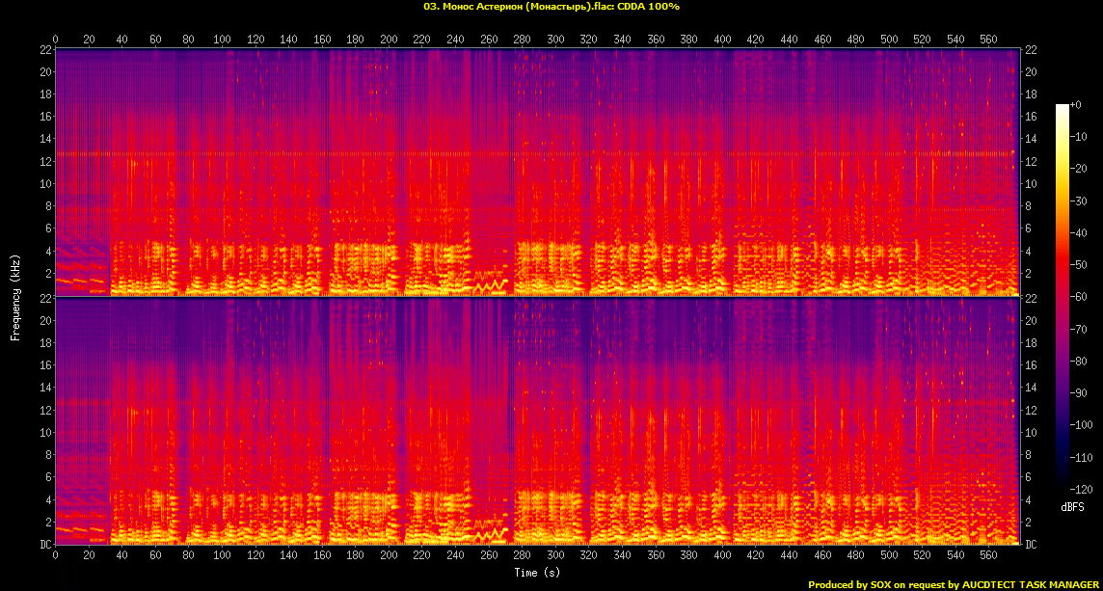Click the 100 tick on top time axis

click(222, 39)
